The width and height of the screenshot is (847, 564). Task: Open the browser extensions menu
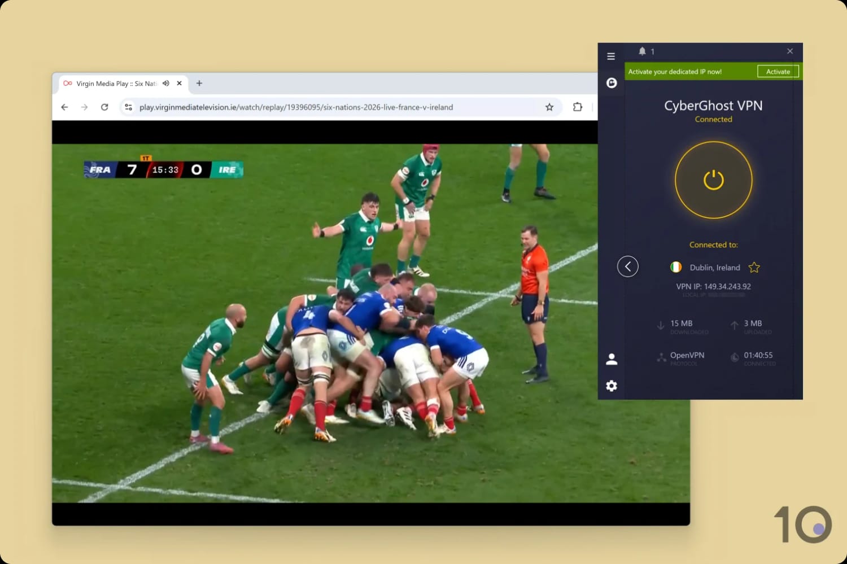[x=577, y=107]
